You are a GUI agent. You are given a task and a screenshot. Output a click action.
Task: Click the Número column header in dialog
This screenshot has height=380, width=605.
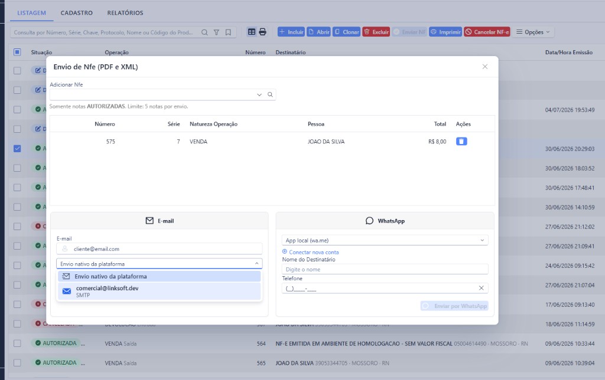[x=105, y=124]
